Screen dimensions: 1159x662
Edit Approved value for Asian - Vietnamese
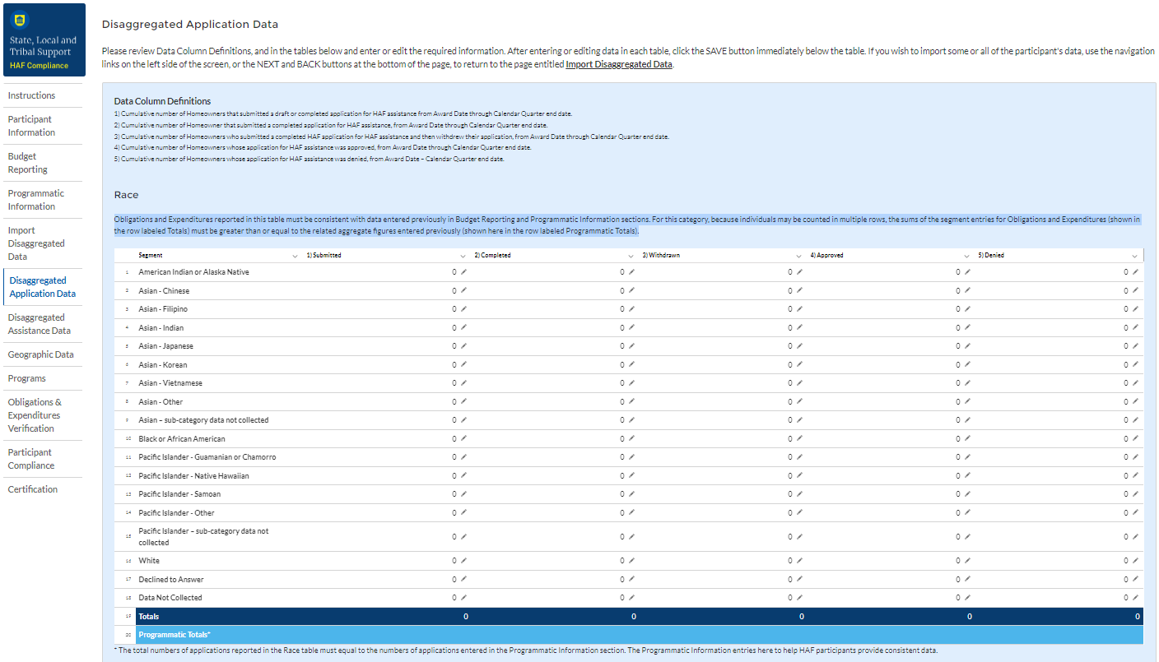[967, 383]
